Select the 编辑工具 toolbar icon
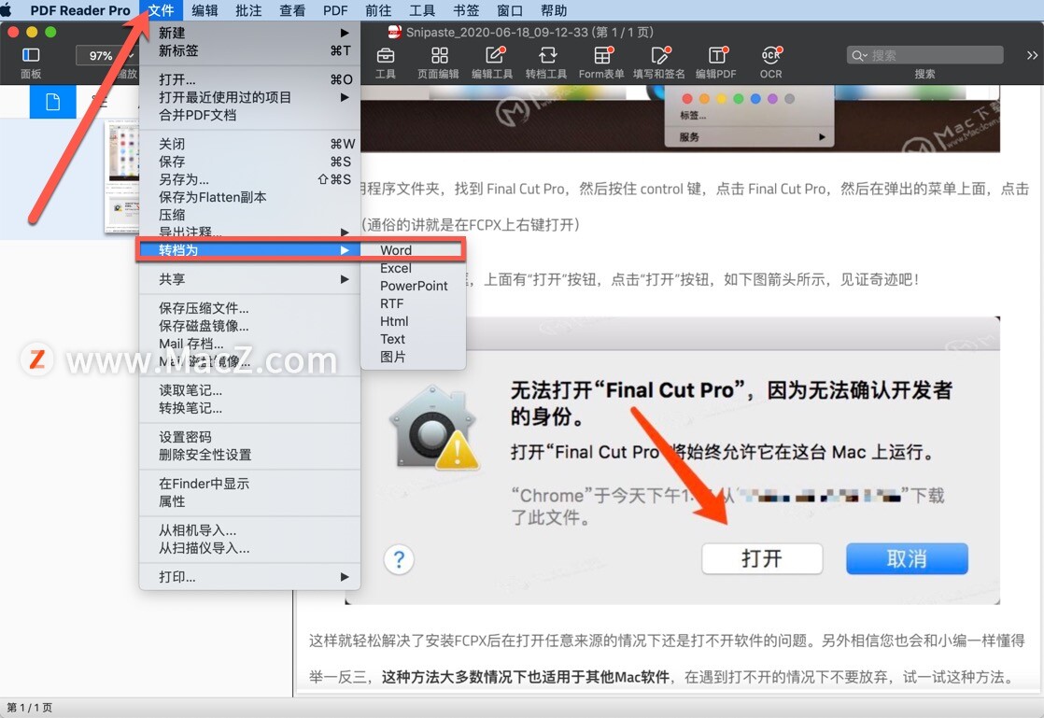Image resolution: width=1044 pixels, height=718 pixels. point(494,55)
